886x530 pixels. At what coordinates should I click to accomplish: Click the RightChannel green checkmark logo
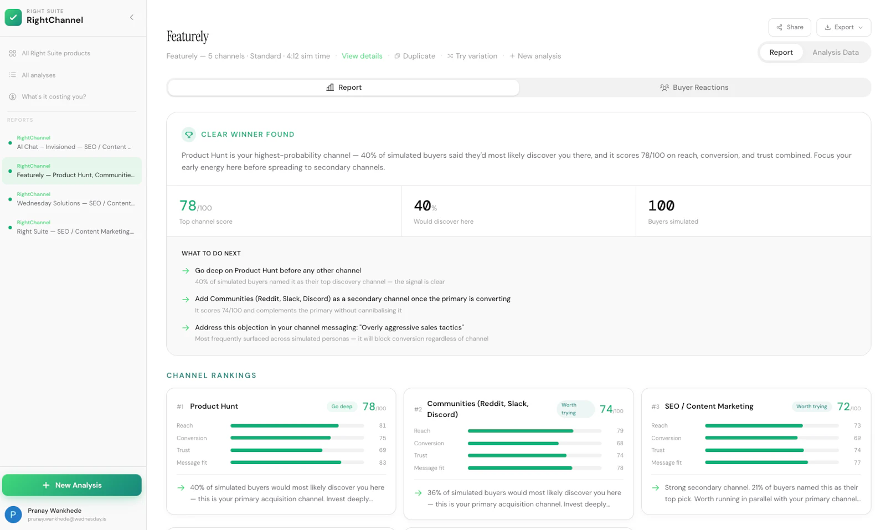coord(13,17)
